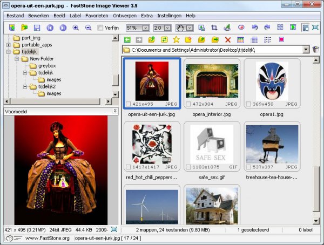Screen dimensions: 324x245
Task: Click the thumbnail pane vertical scrollbar
Action: (x=316, y=135)
